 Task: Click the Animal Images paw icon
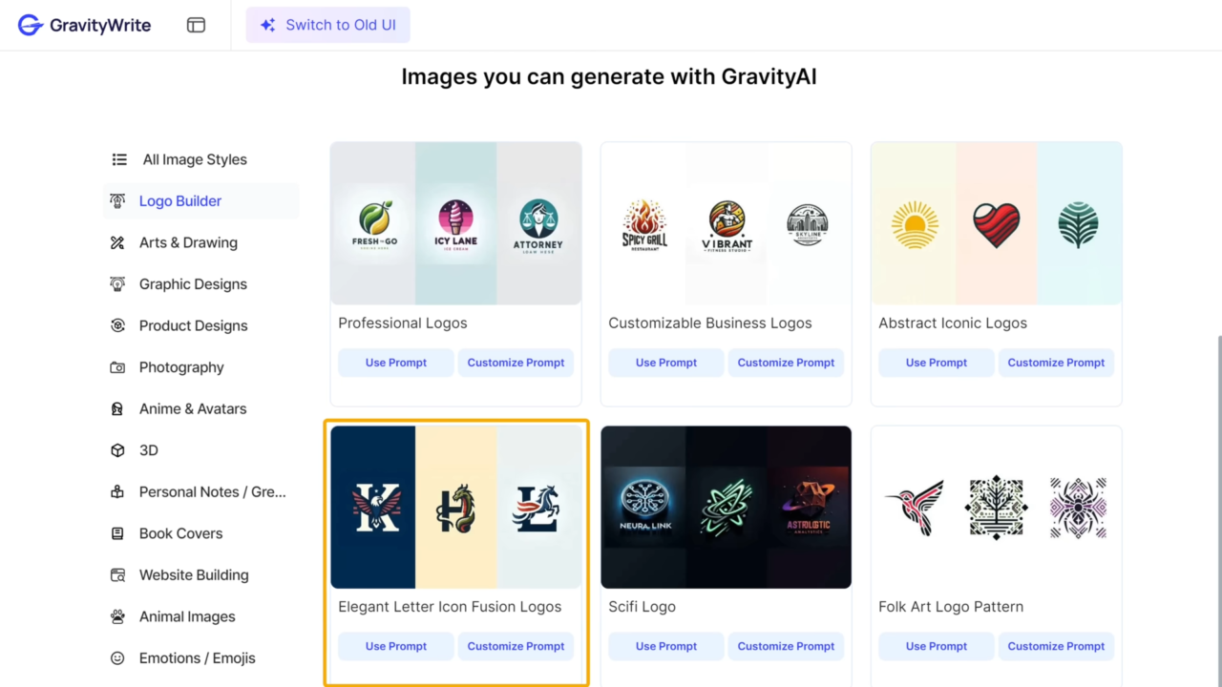(x=117, y=616)
